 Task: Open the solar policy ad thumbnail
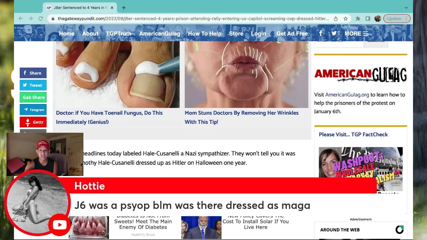pyautogui.click(x=201, y=227)
